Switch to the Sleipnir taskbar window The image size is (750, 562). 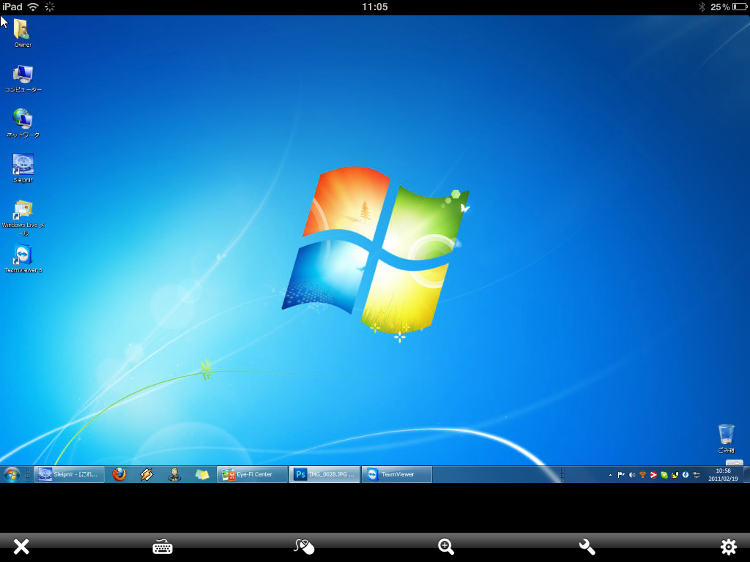coord(70,474)
